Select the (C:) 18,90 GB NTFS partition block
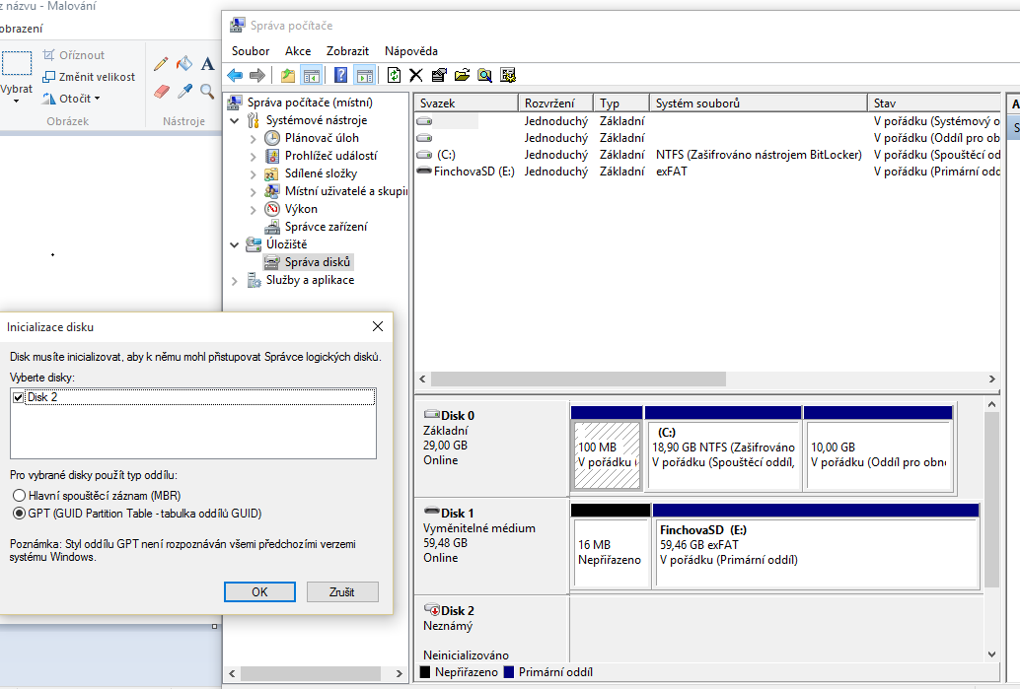The height and width of the screenshot is (689, 1020). coord(723,448)
